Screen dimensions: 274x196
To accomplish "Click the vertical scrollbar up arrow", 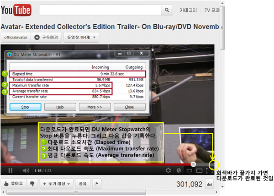I will click(222, 3).
